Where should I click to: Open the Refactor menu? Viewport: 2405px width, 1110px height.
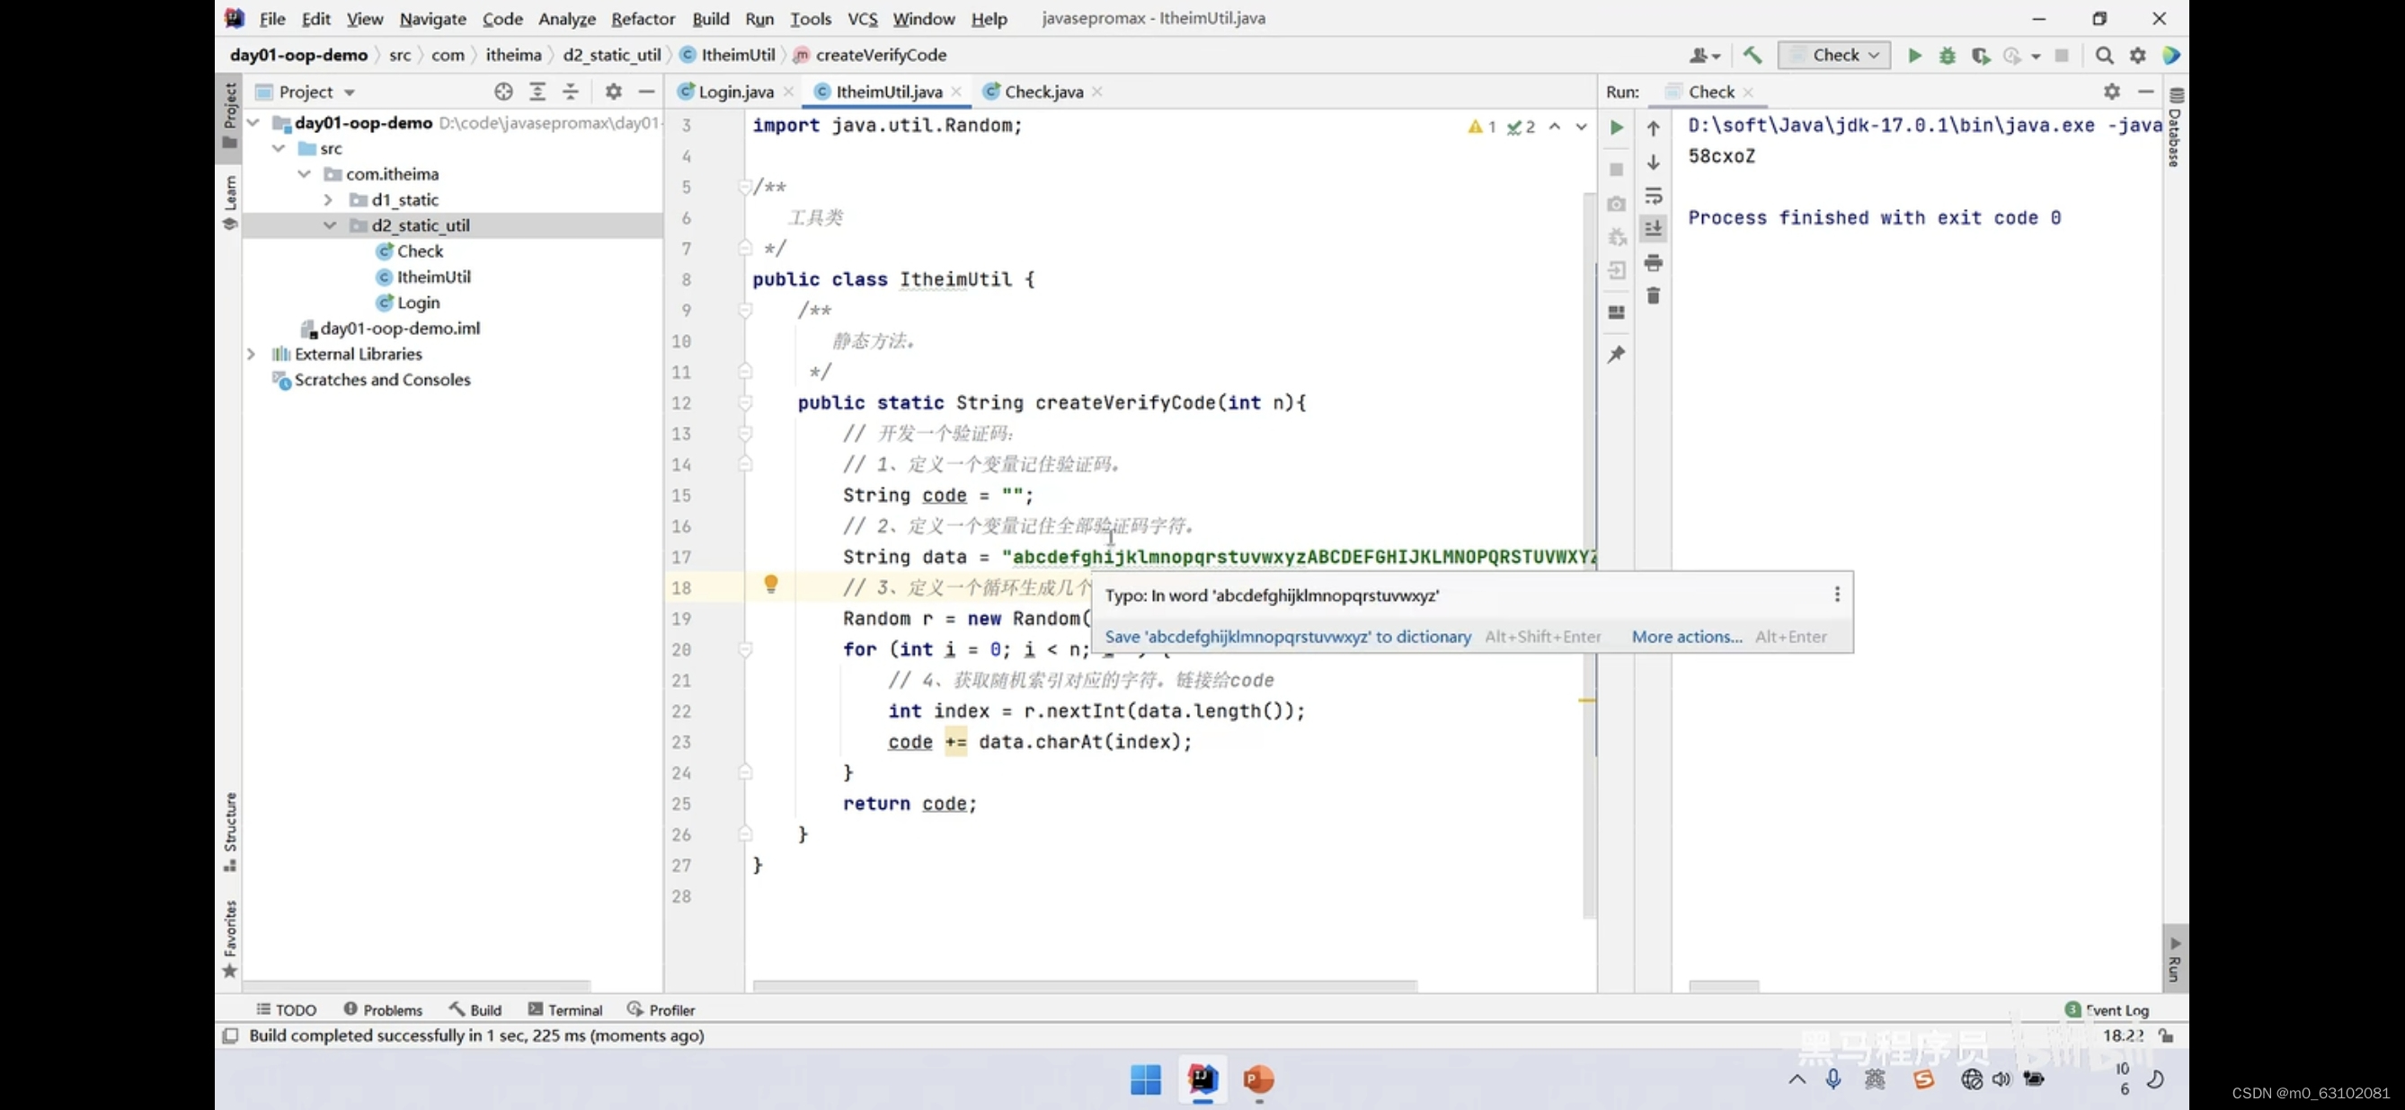click(643, 19)
